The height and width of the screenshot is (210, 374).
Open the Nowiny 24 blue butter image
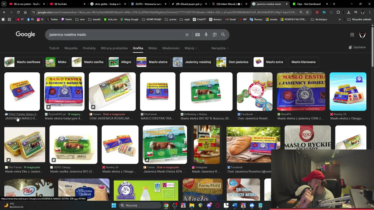pyautogui.click(x=348, y=92)
